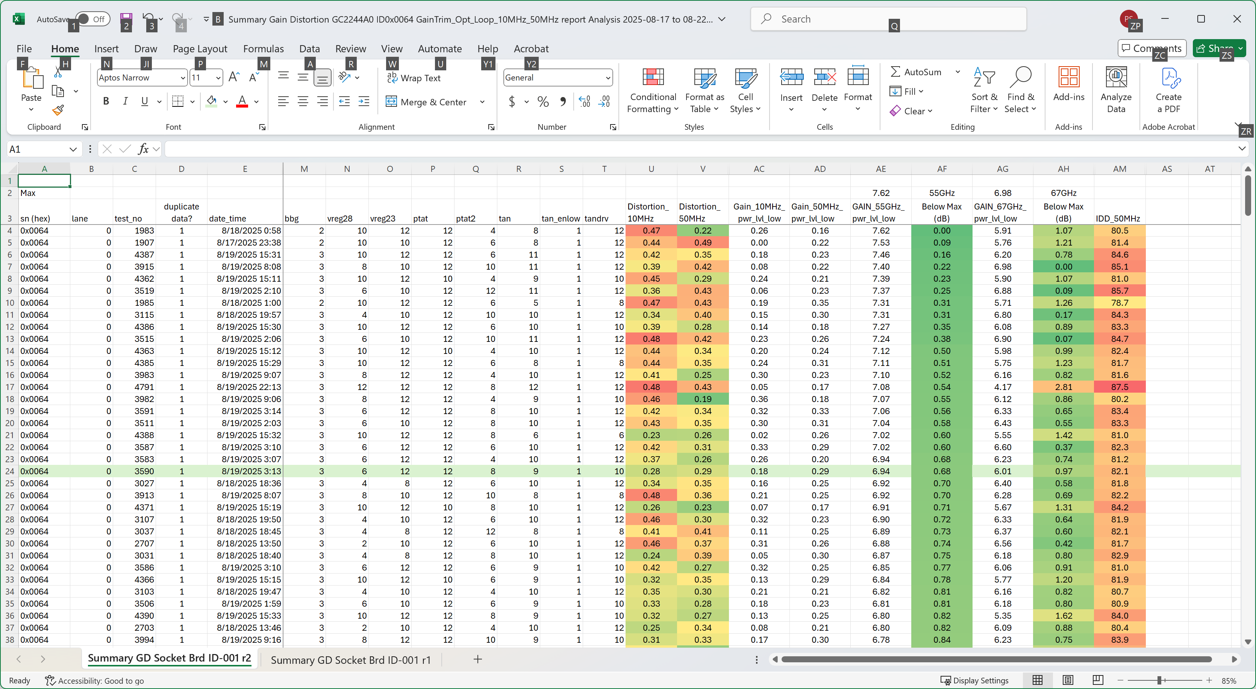
Task: Switch to Summary GD Socket Brd ID-001 r1 sheet
Action: (x=351, y=660)
